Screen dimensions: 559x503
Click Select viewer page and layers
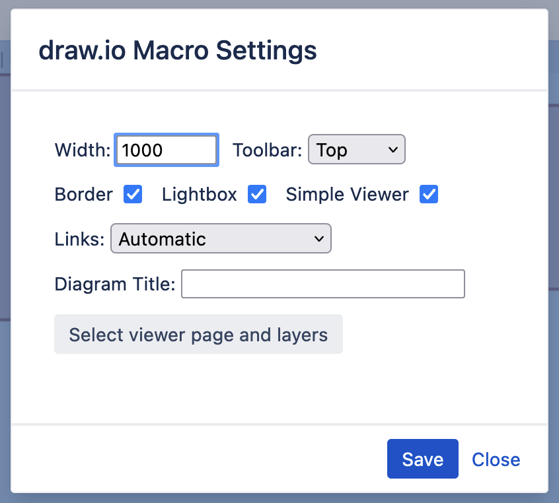coord(198,334)
